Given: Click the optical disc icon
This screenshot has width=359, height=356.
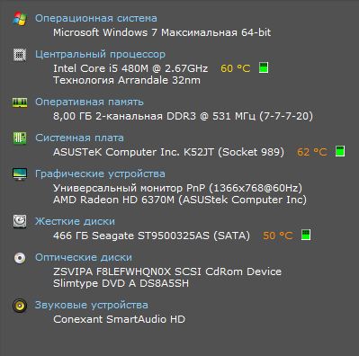Looking at the screenshot, I should point(20,258).
